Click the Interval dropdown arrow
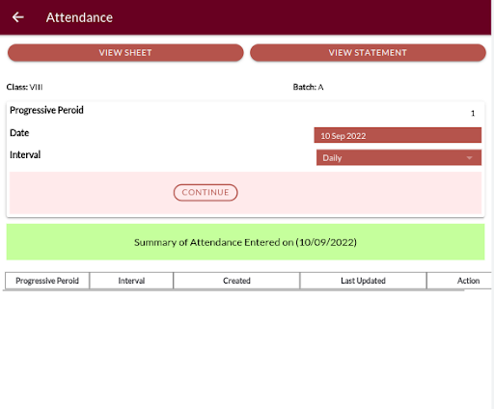This screenshot has height=409, width=494. coord(469,158)
